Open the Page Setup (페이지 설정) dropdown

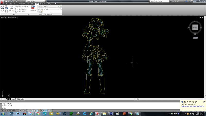[x=58, y=9]
